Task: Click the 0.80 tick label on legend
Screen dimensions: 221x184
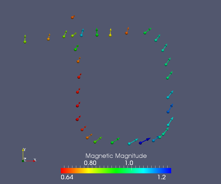Action: (x=90, y=163)
